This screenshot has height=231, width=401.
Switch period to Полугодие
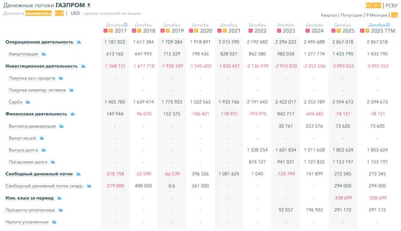click(x=351, y=15)
